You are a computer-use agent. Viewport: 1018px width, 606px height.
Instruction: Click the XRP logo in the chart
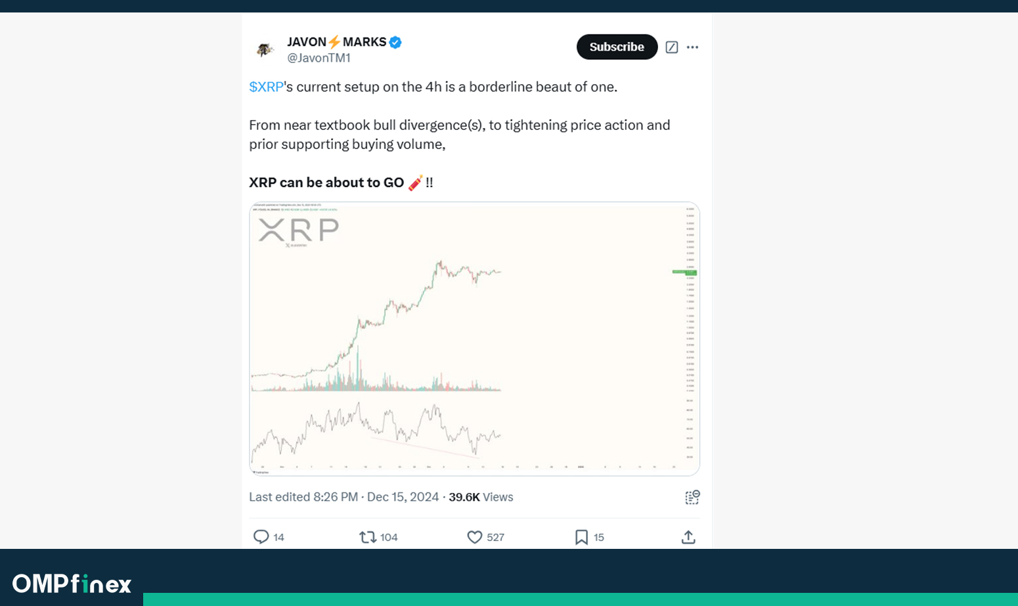coord(299,230)
